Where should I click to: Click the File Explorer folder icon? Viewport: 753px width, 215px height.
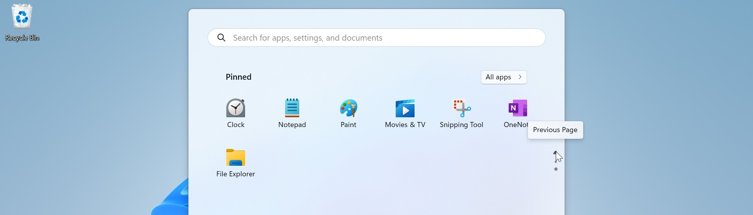click(236, 158)
